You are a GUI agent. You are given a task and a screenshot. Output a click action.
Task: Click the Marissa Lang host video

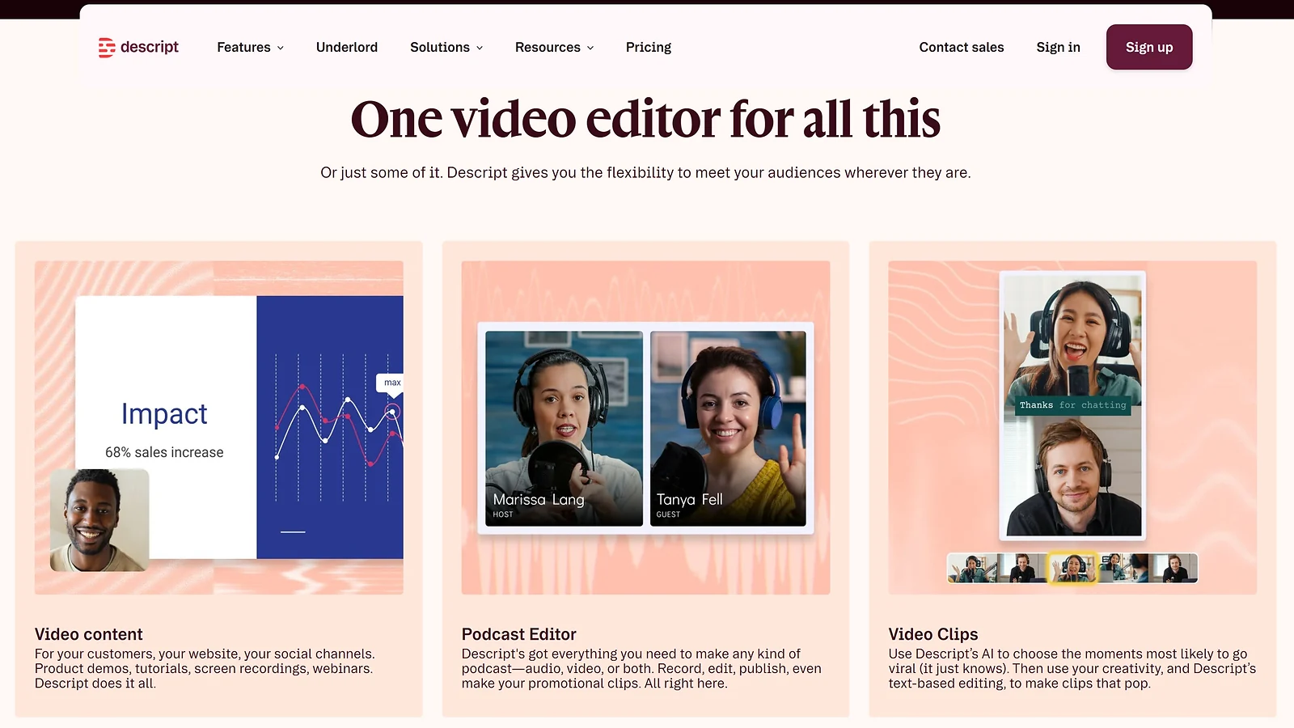click(564, 429)
